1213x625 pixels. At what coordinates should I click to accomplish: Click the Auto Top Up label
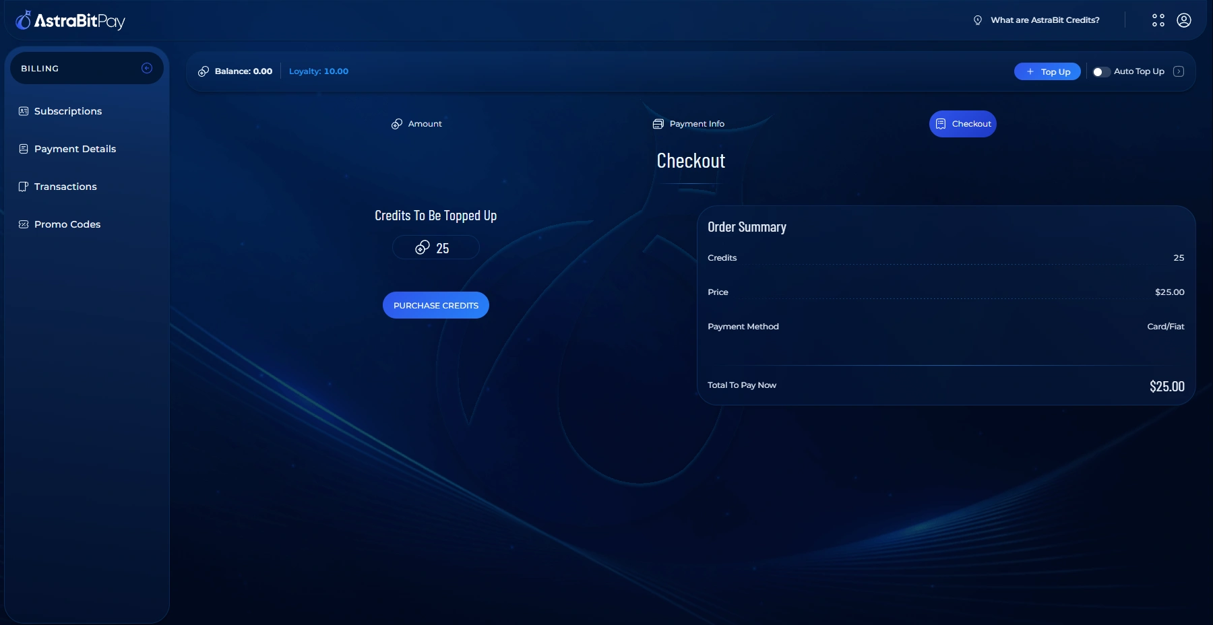(1139, 71)
